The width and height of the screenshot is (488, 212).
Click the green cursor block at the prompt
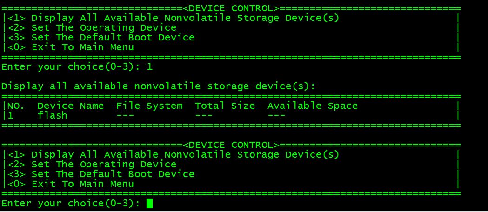point(149,204)
